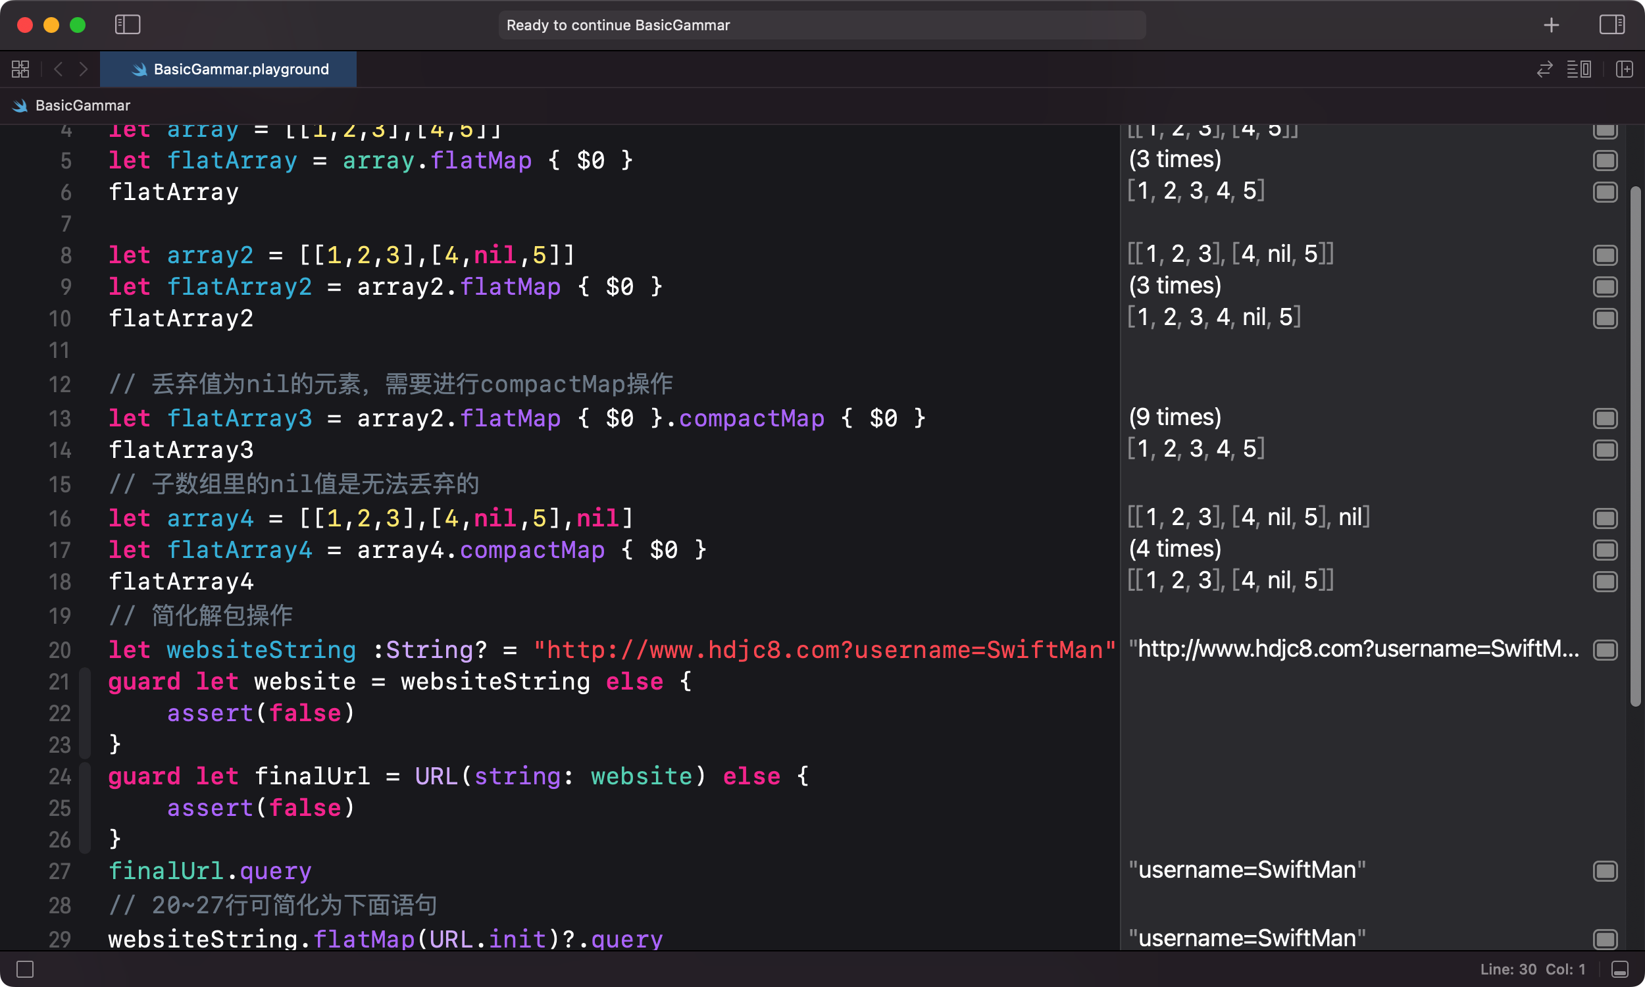
Task: Click '[1, 2, 3, 4, nil, 5]' result text
Action: (1214, 317)
